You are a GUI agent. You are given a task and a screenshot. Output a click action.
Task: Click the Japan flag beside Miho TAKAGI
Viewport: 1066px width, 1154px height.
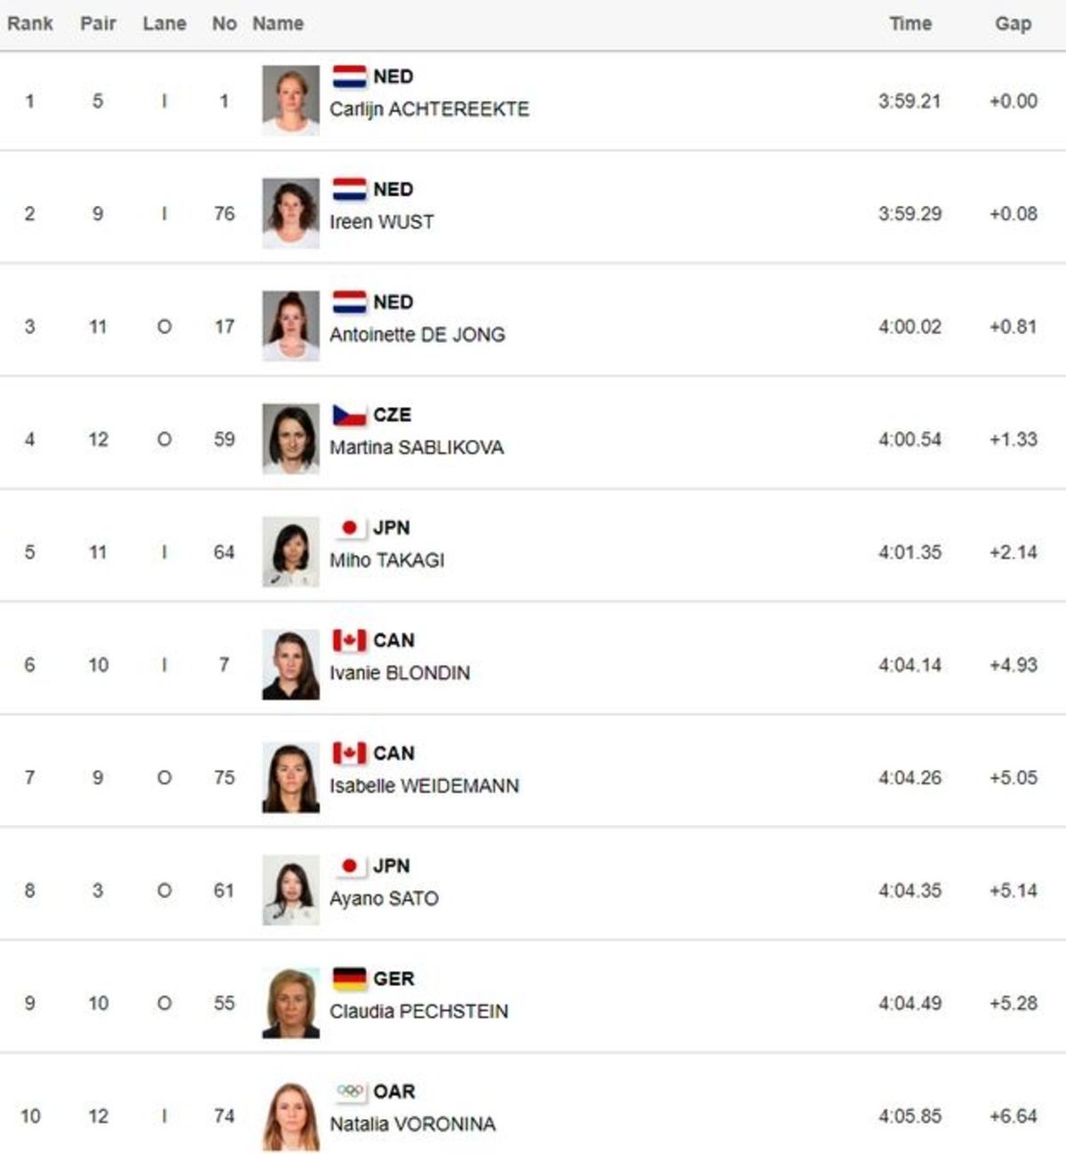coord(349,528)
